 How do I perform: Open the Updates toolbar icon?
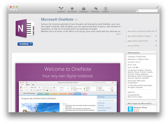(x=106, y=9)
